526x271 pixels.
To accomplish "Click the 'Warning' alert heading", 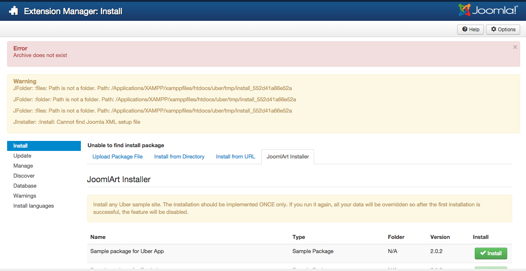I will (x=25, y=81).
